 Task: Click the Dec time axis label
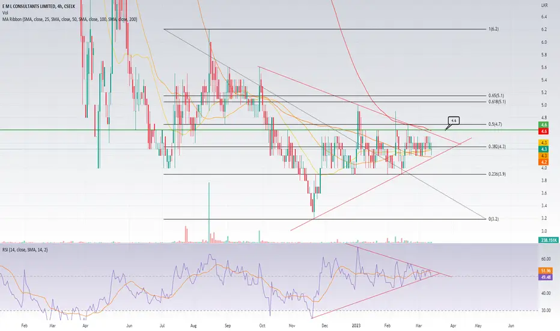pyautogui.click(x=324, y=326)
